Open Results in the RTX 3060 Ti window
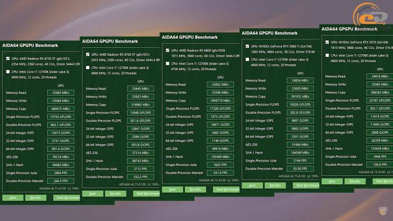The width and height of the screenshot is (393, 221). coord(275,185)
